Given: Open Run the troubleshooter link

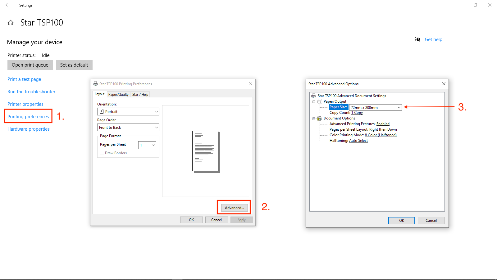Looking at the screenshot, I should point(31,92).
